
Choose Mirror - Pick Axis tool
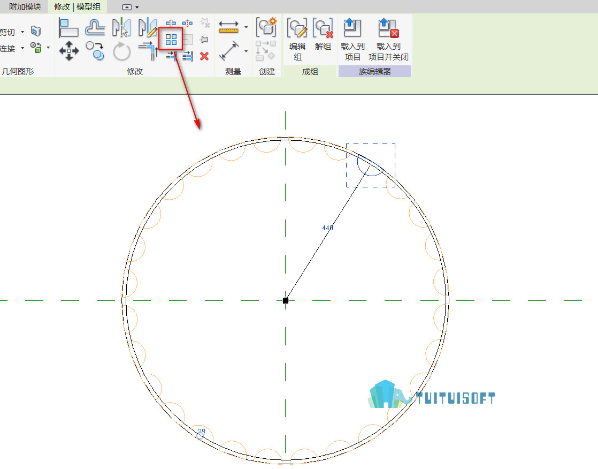121,27
